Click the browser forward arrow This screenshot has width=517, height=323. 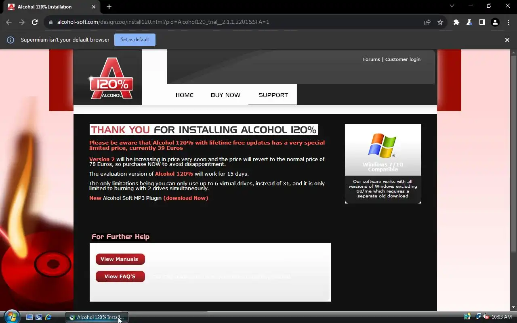click(x=22, y=22)
